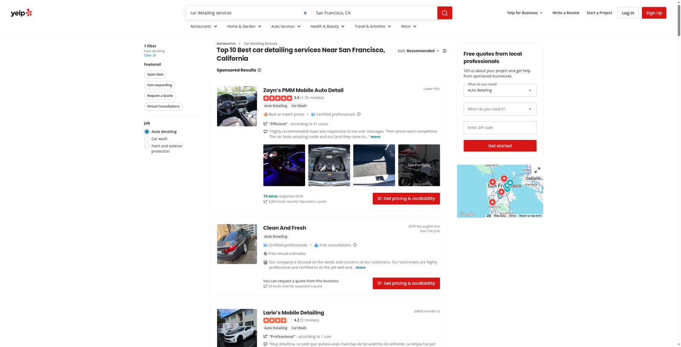Open the When do you need it dropdown

click(x=500, y=109)
